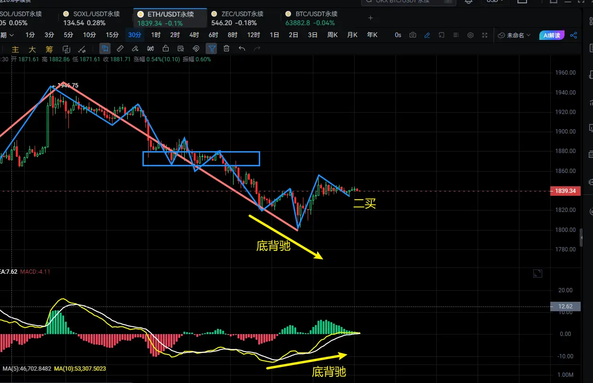This screenshot has height=383, width=593.
Task: Add a new symbol tab with plus
Action: click(371, 18)
